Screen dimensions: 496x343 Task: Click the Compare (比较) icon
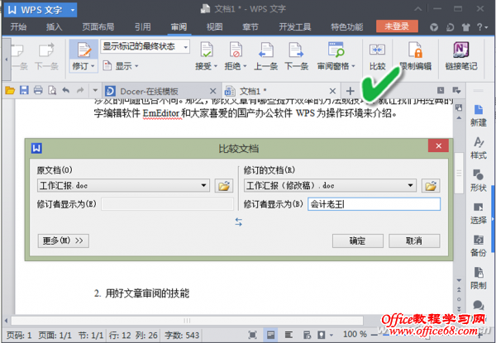[377, 50]
